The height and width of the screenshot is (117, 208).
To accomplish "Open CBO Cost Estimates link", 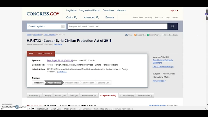I will coord(163,66).
